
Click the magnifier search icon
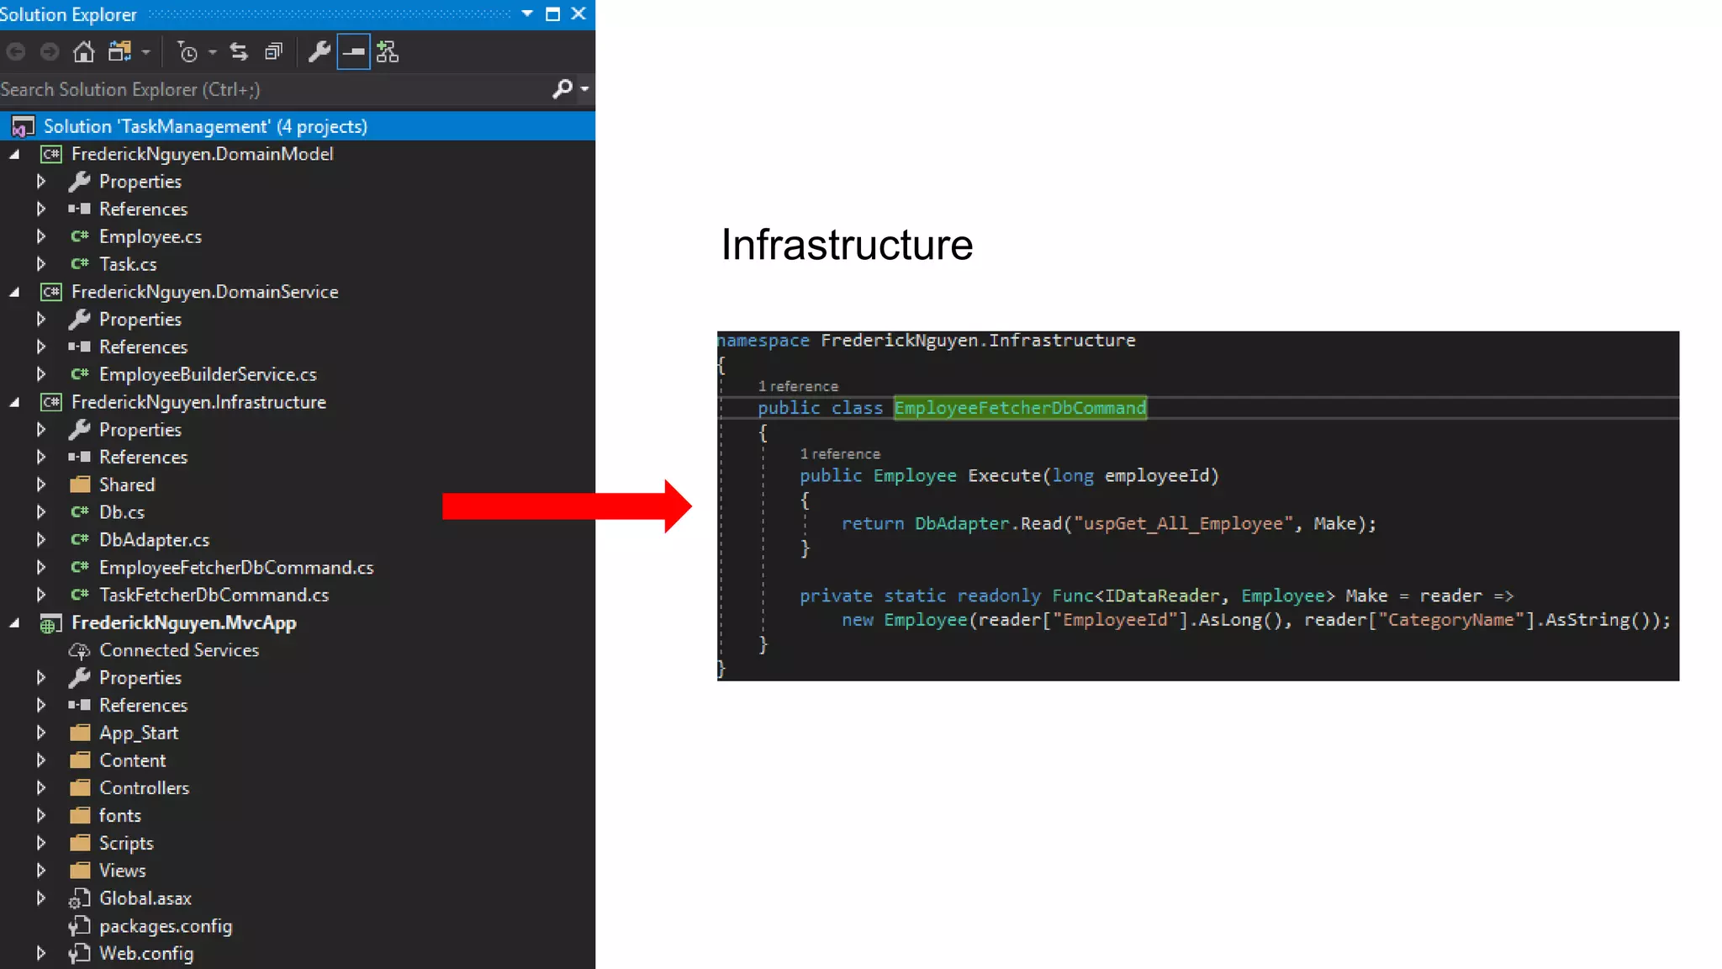pos(563,88)
